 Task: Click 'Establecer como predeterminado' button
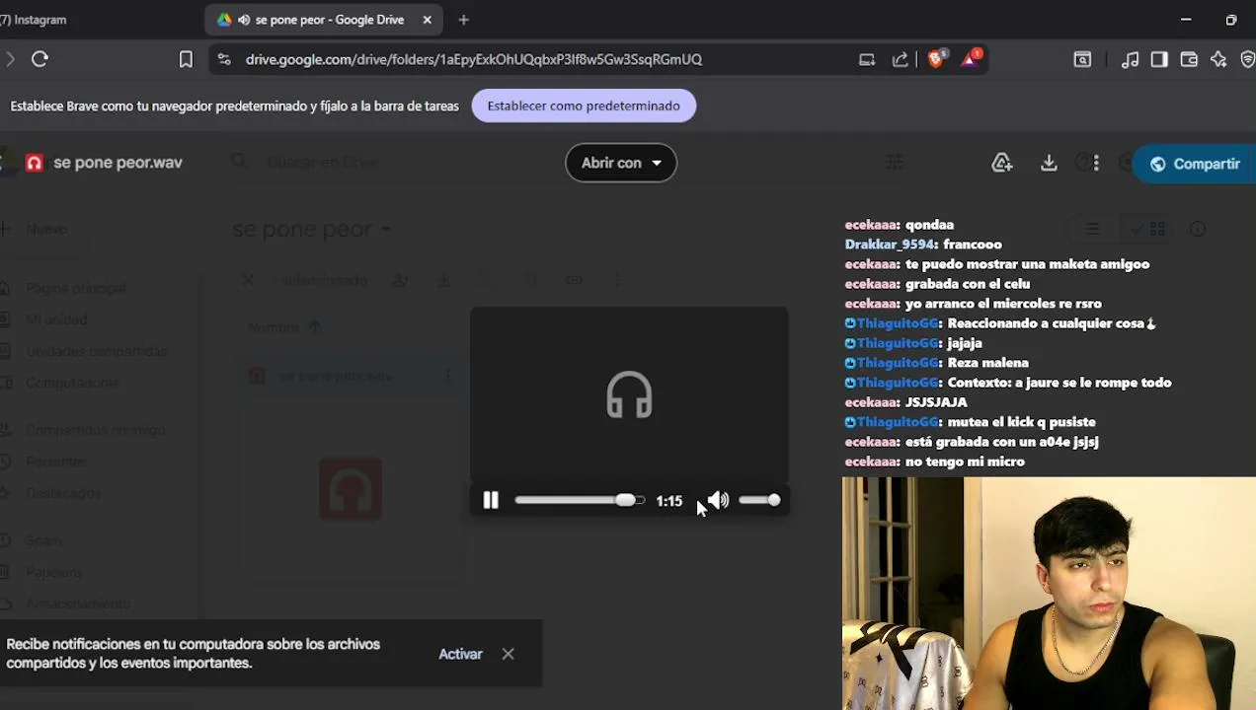pos(584,106)
